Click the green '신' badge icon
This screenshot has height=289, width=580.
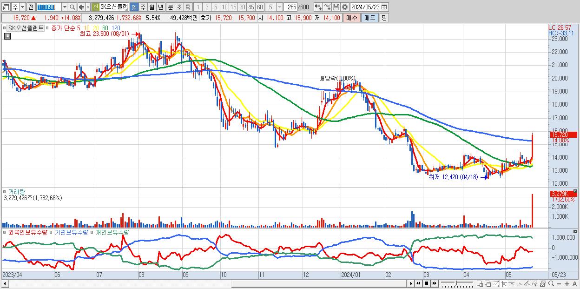click(95, 7)
